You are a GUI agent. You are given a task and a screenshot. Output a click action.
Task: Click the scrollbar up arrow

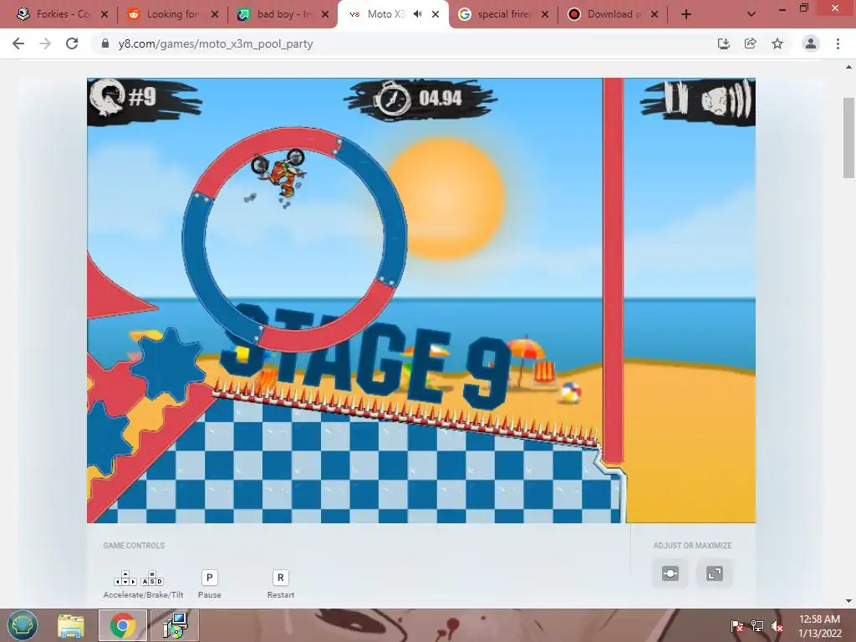coord(848,67)
